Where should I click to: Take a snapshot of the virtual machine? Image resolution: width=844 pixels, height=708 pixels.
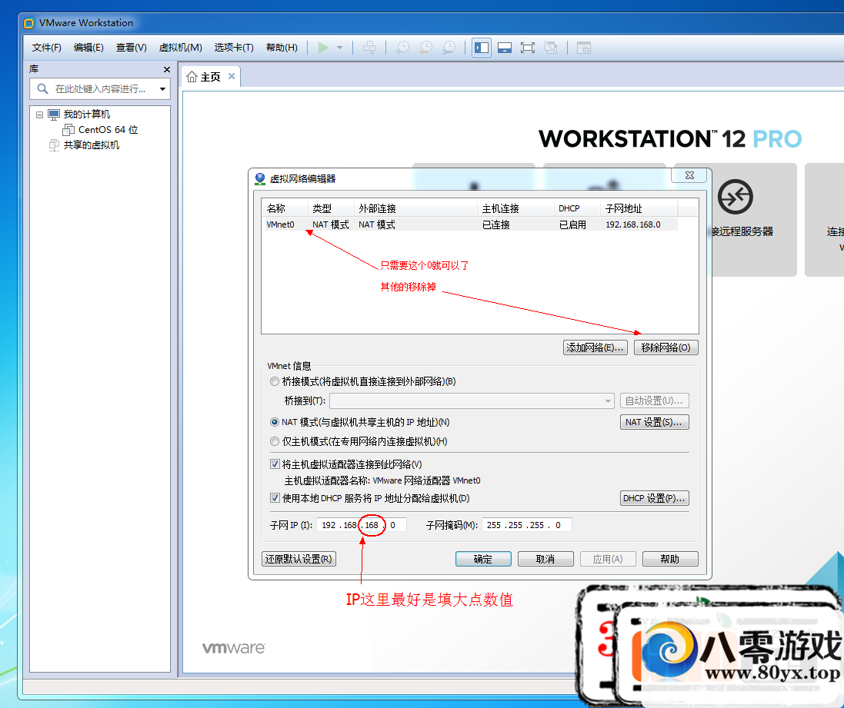[x=402, y=47]
